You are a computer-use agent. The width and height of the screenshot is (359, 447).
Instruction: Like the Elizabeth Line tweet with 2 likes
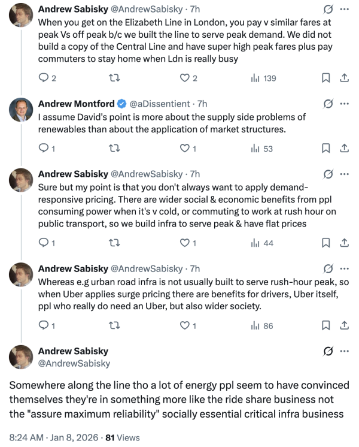[x=185, y=78]
